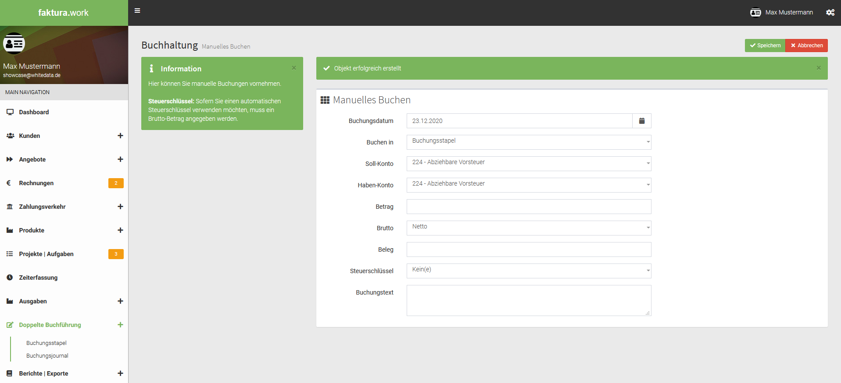Image resolution: width=841 pixels, height=383 pixels.
Task: Click the grid icon next to Manuelles Buchen
Action: [x=325, y=100]
